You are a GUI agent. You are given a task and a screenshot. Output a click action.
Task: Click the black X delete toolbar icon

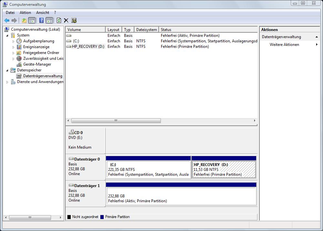[x=66, y=20]
